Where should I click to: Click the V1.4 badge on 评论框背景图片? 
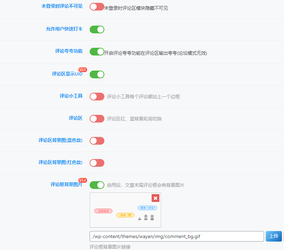click(x=83, y=180)
